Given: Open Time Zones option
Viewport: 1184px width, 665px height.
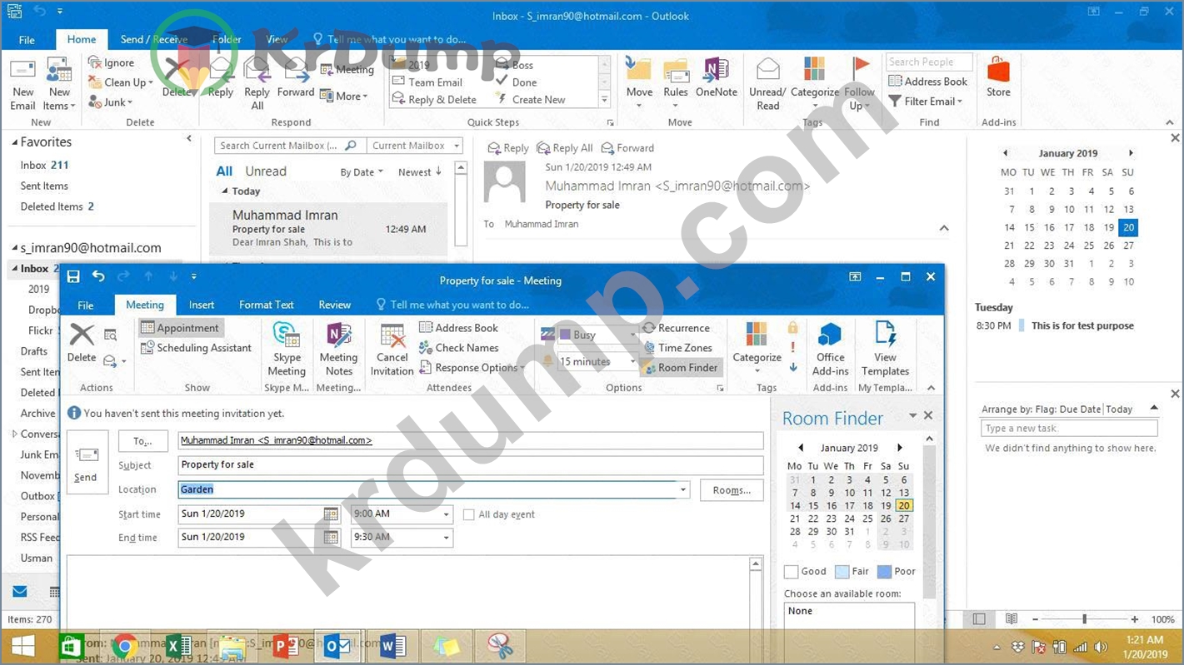Looking at the screenshot, I should [677, 348].
